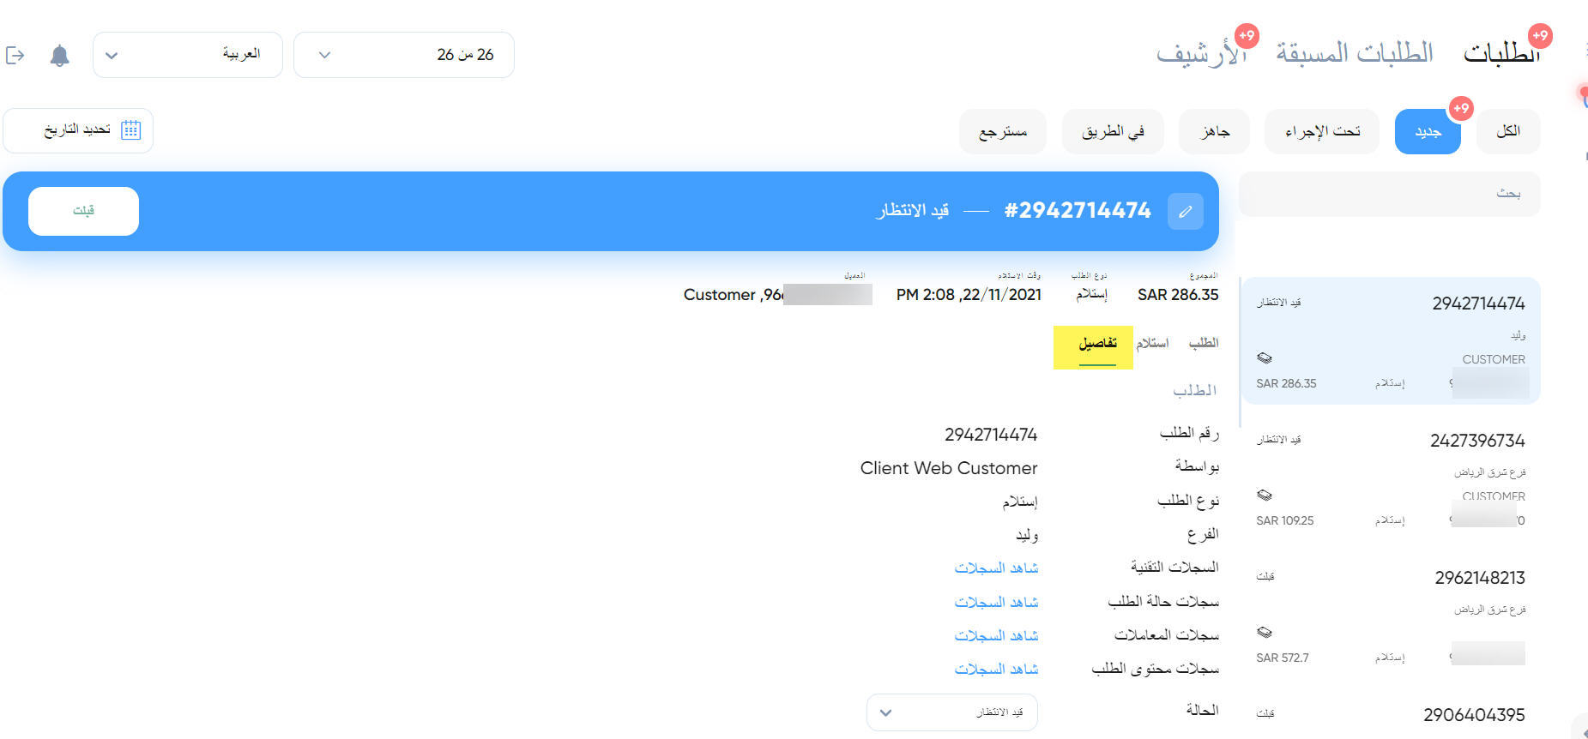Click the Client Web Customer value
The height and width of the screenshot is (739, 1588).
pos(949,468)
